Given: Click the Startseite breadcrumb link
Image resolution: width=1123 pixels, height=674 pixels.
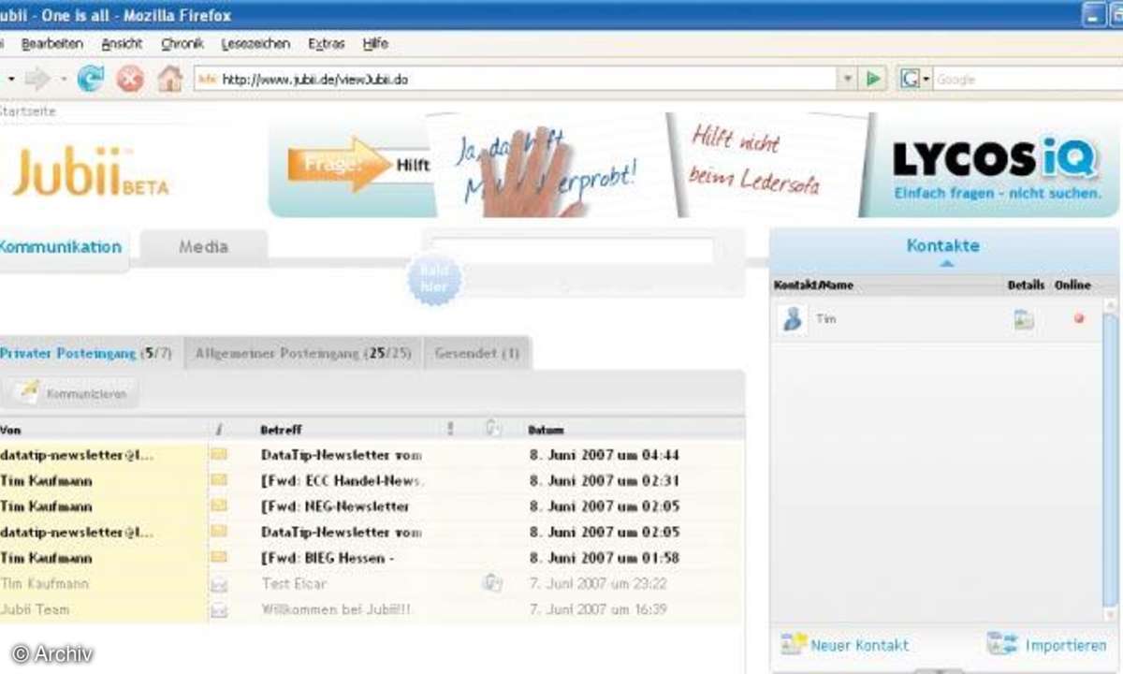Looking at the screenshot, I should (28, 110).
